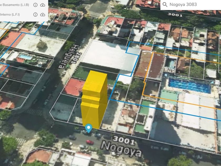
Task: Open info for Interno (L.F.I) layer
Action: tap(35, 14)
